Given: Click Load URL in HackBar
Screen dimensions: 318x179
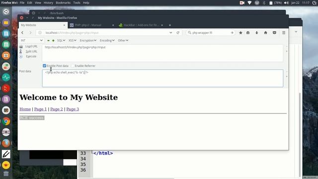Looking at the screenshot, I should tap(29, 46).
